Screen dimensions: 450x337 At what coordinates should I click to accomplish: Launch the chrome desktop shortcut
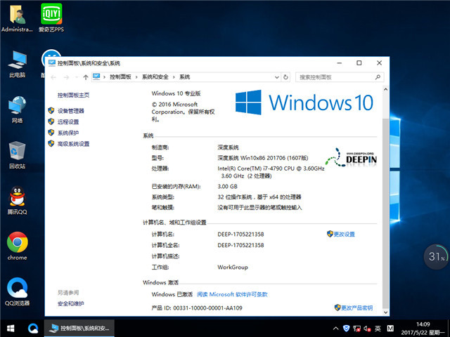coord(17,246)
